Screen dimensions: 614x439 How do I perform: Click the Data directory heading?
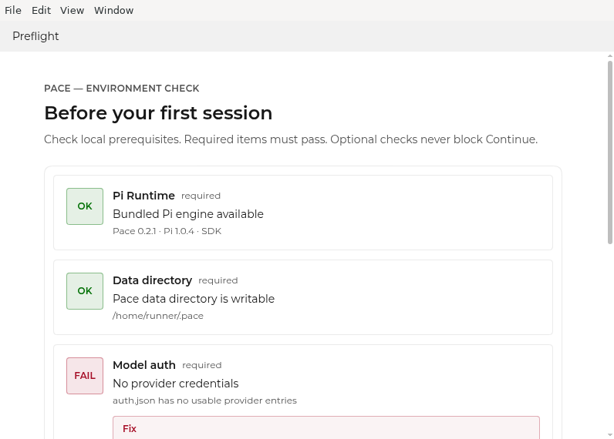pos(152,280)
